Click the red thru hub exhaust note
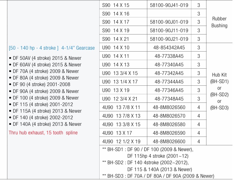This screenshot has width=241, height=180. (43, 133)
